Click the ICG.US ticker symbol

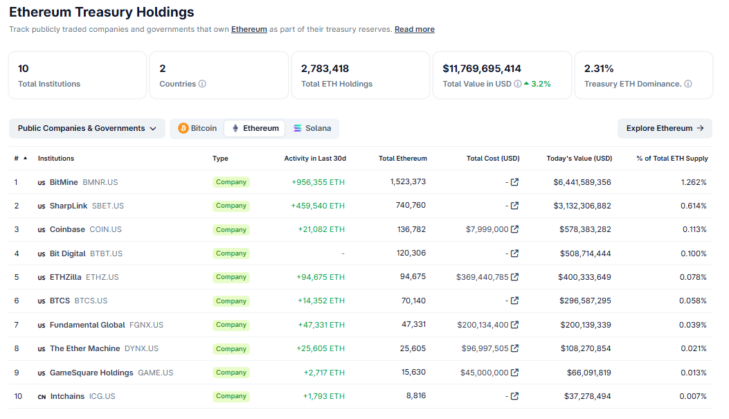(x=102, y=397)
